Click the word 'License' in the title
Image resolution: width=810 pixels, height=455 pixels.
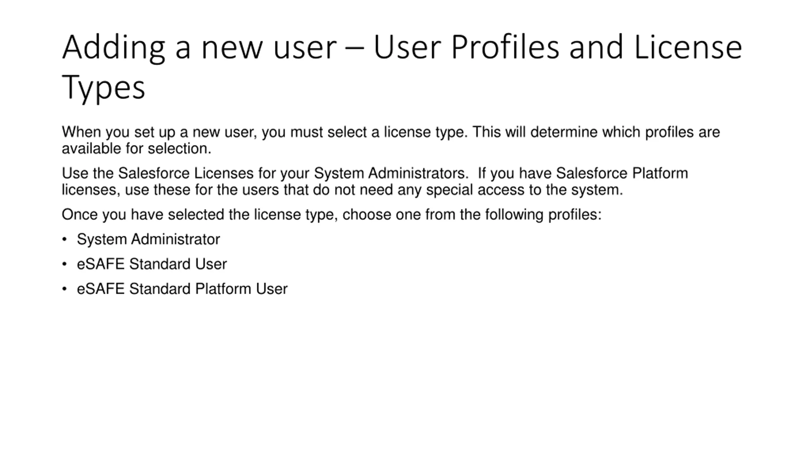(688, 48)
